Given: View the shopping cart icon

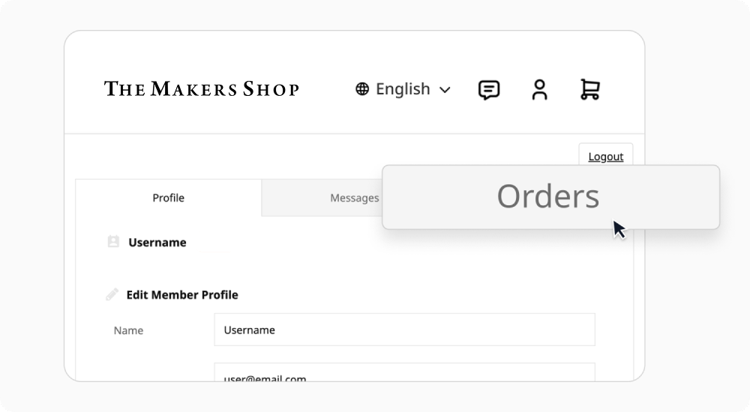Looking at the screenshot, I should [589, 90].
